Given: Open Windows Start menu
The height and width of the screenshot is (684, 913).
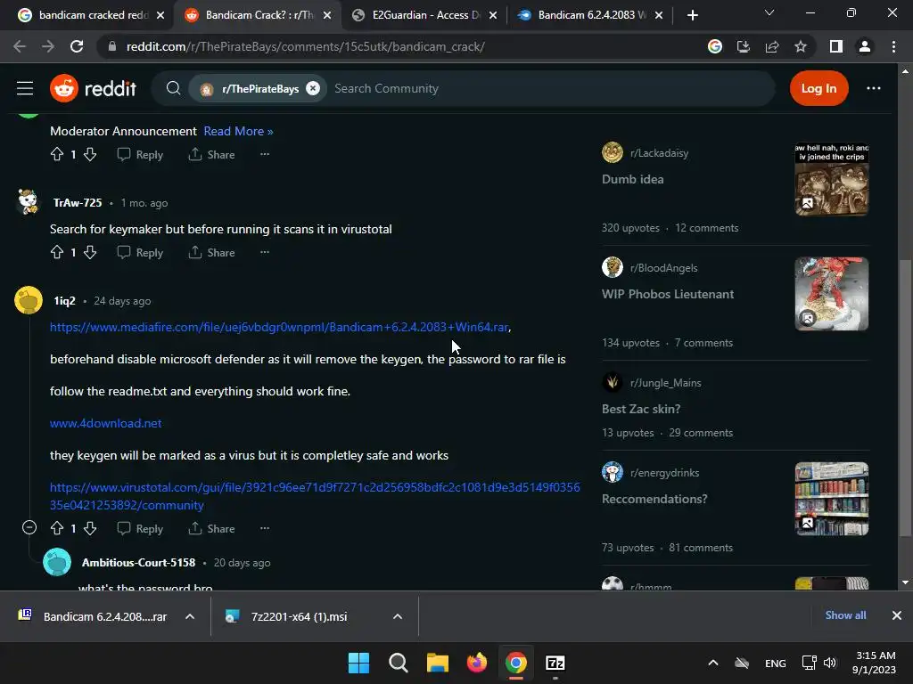Looking at the screenshot, I should click(358, 663).
